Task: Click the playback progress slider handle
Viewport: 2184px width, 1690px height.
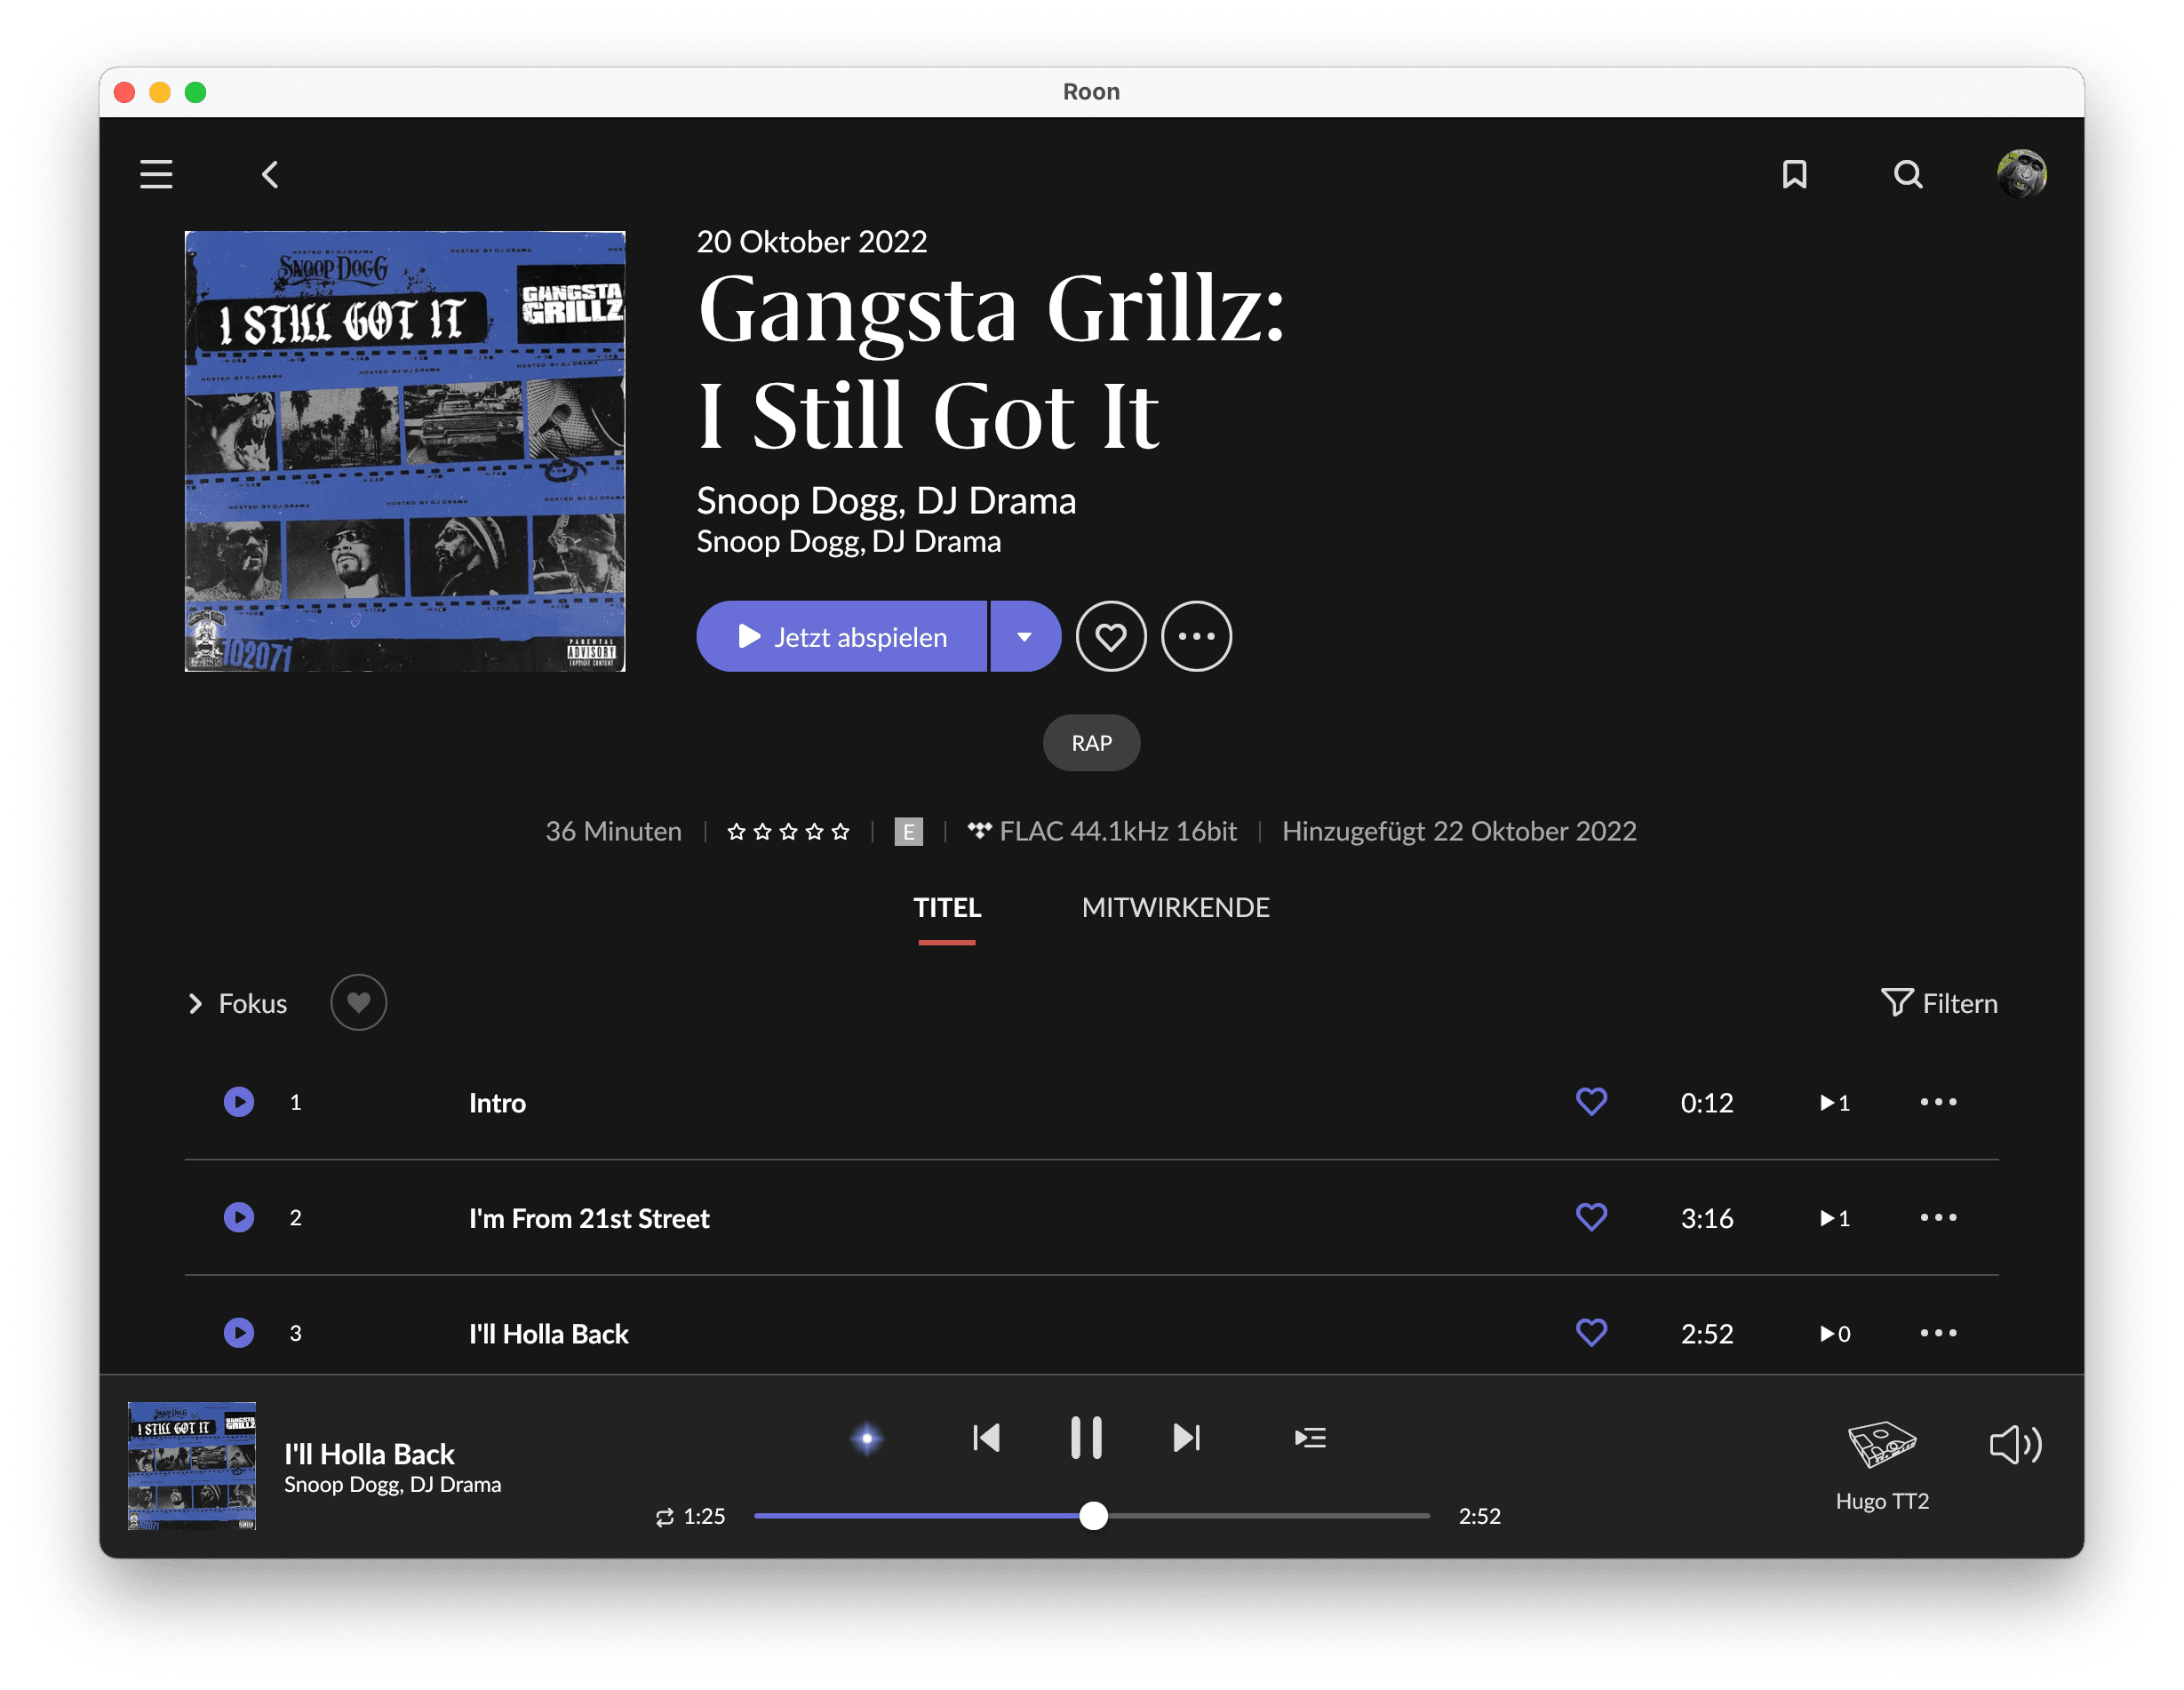Action: 1093,1516
